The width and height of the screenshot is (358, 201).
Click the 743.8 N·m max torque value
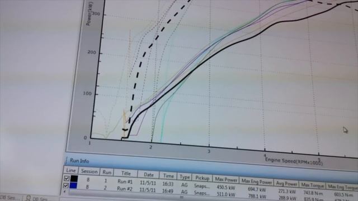click(x=313, y=193)
